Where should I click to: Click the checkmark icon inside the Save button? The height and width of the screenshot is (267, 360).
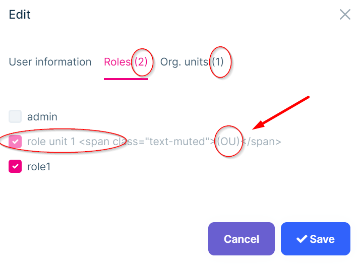(302, 239)
